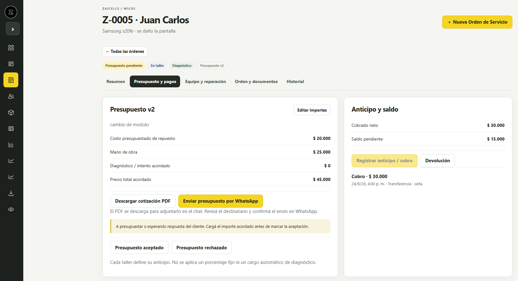518x281 pixels.
Task: Create a Nueva Orden de Servicio
Action: [x=477, y=22]
